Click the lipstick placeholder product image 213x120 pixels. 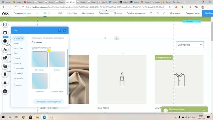[x=122, y=79]
